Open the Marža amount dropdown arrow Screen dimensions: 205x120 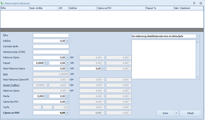click(x=67, y=96)
